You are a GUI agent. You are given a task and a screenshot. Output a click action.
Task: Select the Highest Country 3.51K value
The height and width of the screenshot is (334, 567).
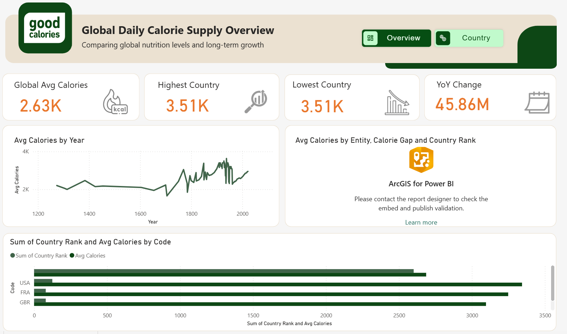[x=187, y=106]
